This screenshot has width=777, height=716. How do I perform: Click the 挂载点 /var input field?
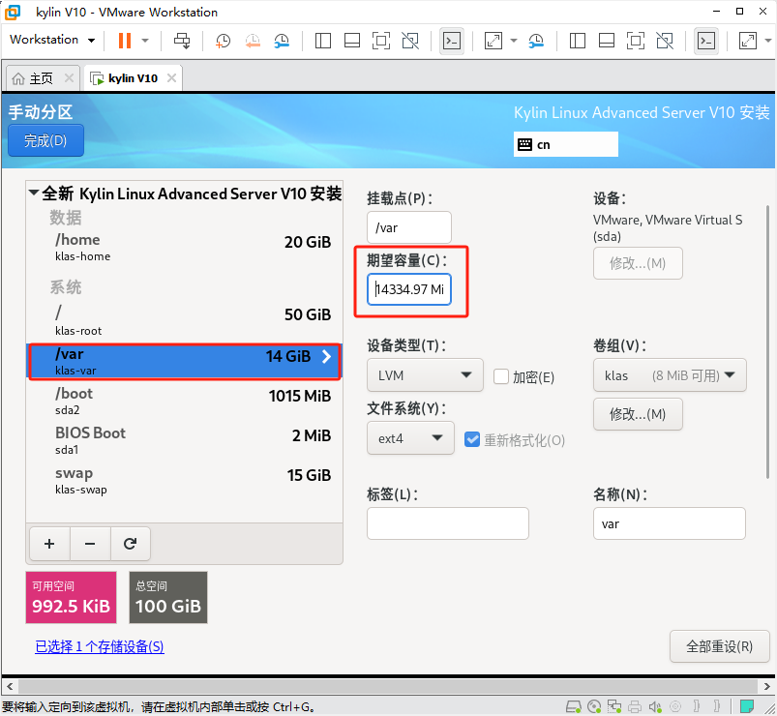coord(408,227)
